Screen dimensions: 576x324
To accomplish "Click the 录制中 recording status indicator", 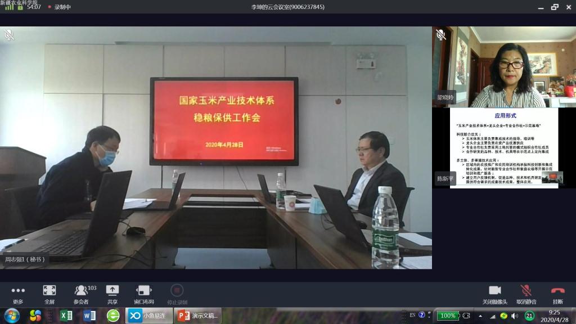I will (60, 7).
